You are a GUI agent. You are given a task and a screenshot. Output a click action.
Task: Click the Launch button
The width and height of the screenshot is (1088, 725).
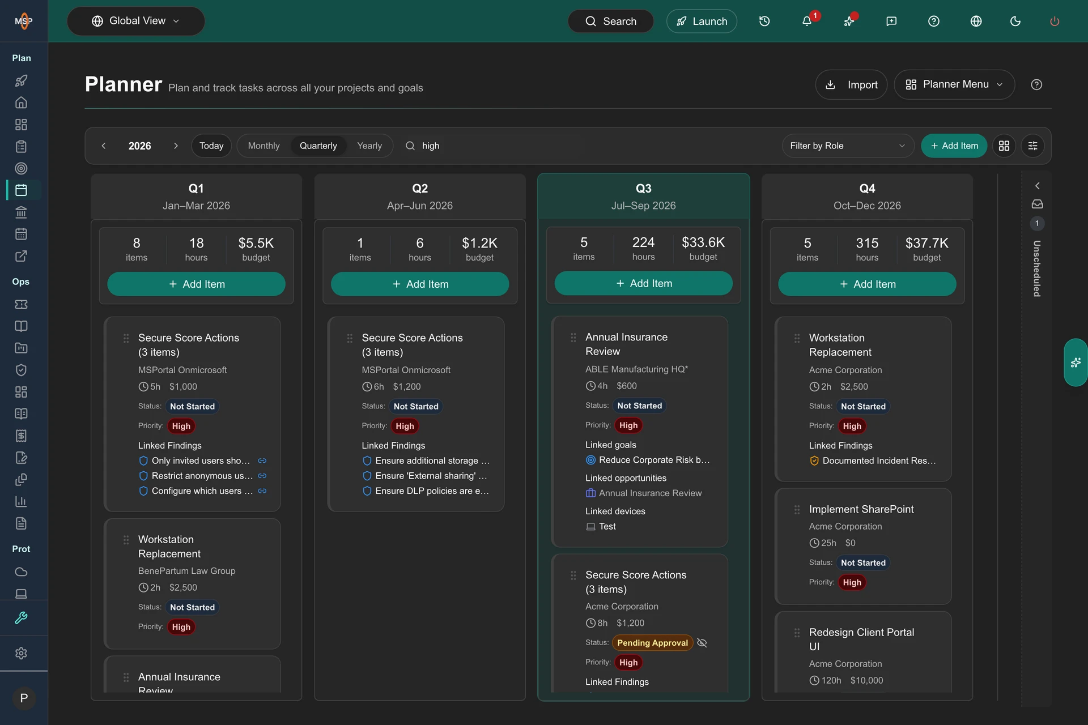coord(702,21)
